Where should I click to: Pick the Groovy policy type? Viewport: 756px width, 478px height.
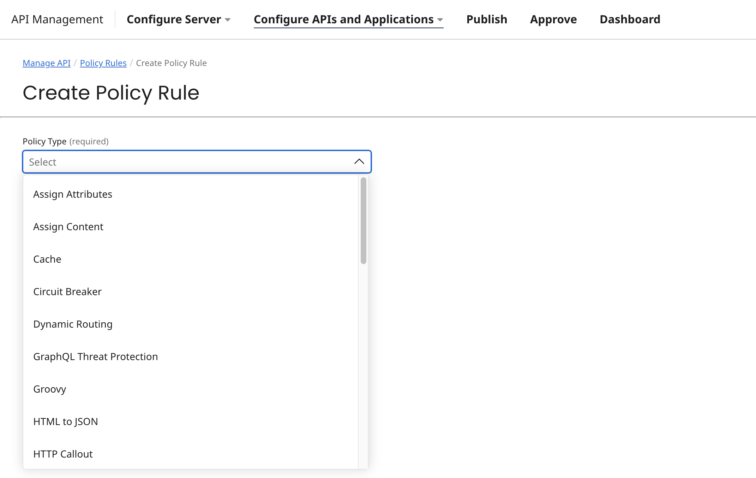(x=49, y=389)
